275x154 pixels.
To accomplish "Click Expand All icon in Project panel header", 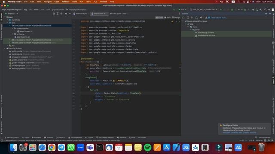I will [58, 14].
